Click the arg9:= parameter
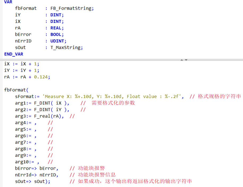The height and width of the screenshot is (187, 243). click(x=23, y=155)
